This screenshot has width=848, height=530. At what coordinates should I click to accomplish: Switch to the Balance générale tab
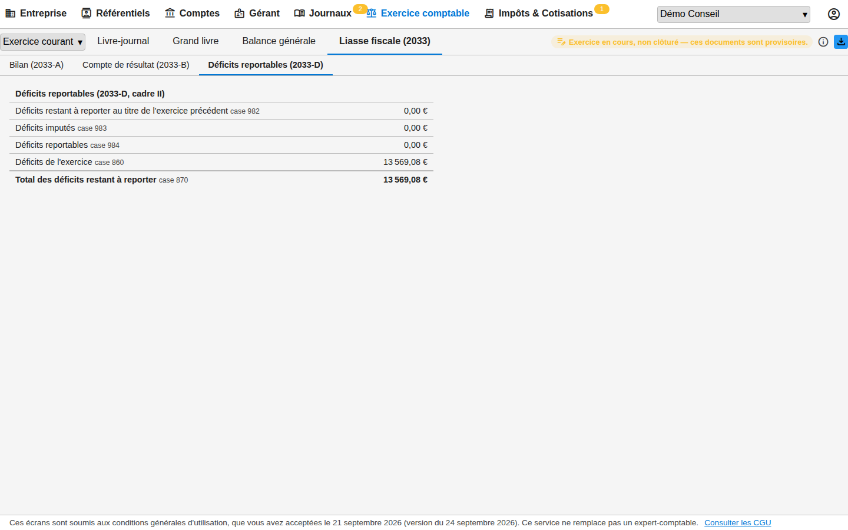(279, 41)
